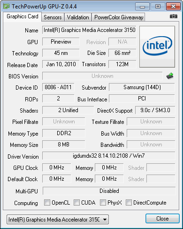
Task: Click the camera screenshot icon
Action: tap(174, 16)
